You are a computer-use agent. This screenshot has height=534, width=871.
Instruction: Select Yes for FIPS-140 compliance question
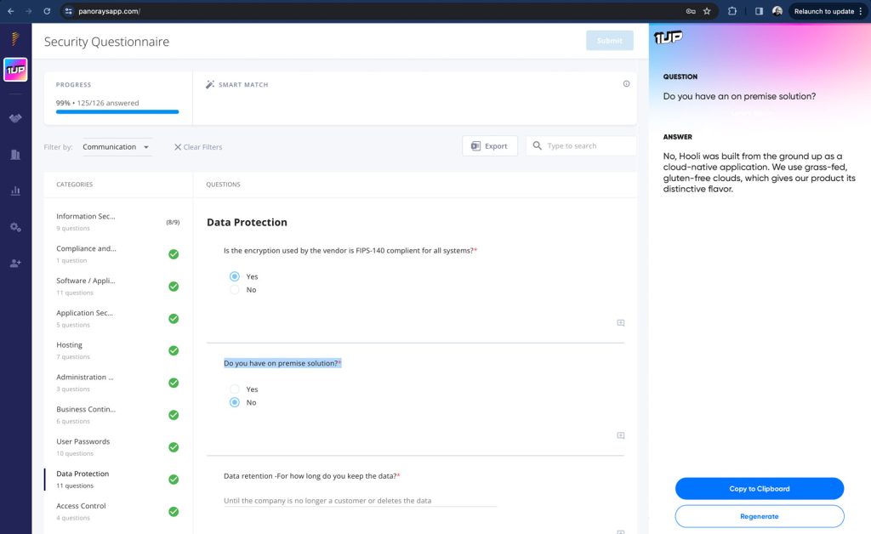click(x=234, y=276)
